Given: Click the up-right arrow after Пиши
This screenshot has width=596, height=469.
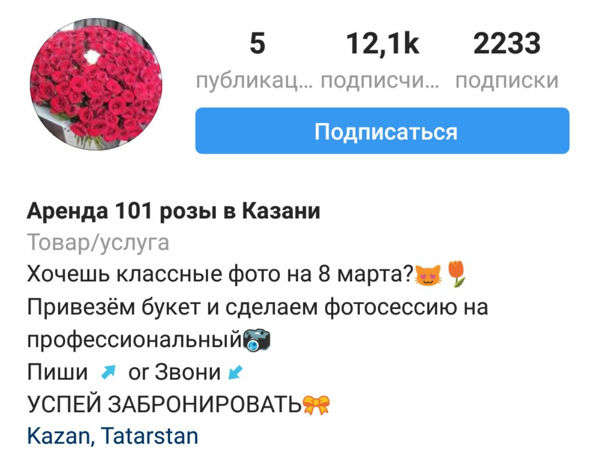Looking at the screenshot, I should click(108, 372).
